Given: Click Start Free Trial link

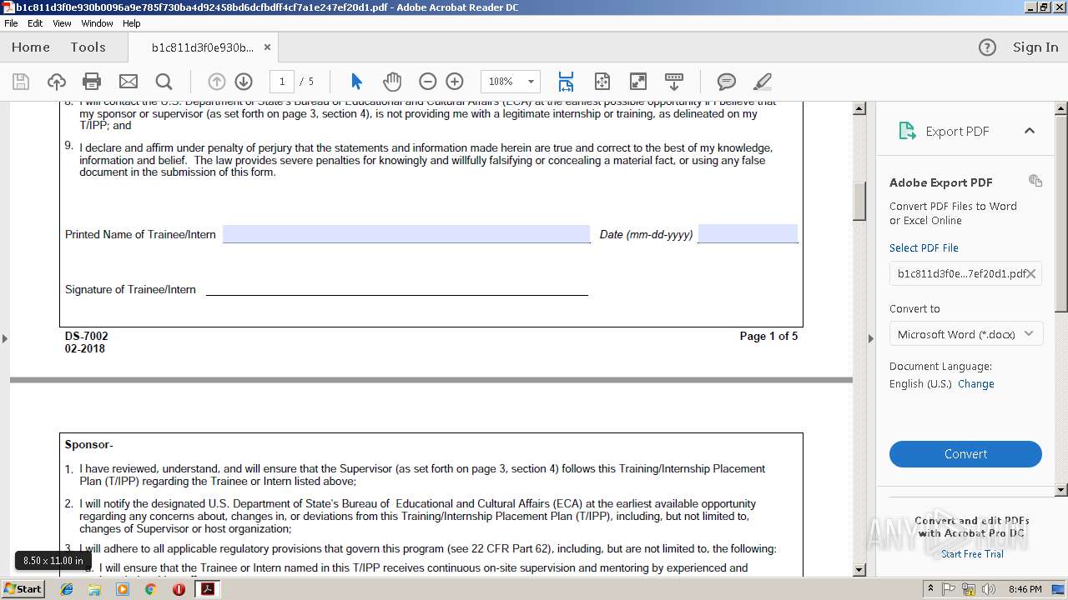Looking at the screenshot, I should [972, 554].
